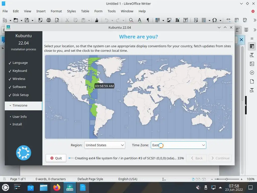257x193 pixels.
Task: Expand the Save dropdown arrow
Action: click(x=32, y=21)
